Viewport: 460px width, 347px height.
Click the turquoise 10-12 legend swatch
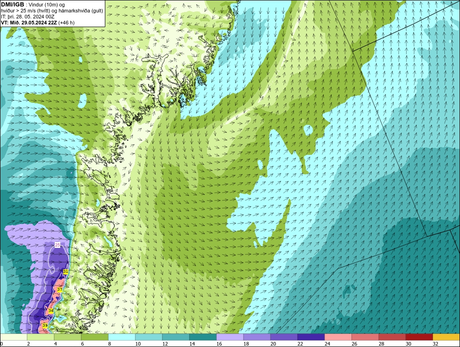(x=149, y=337)
